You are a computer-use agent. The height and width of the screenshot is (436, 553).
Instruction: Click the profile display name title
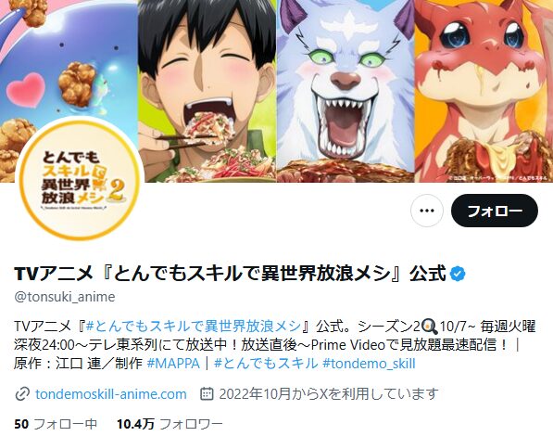(231, 274)
